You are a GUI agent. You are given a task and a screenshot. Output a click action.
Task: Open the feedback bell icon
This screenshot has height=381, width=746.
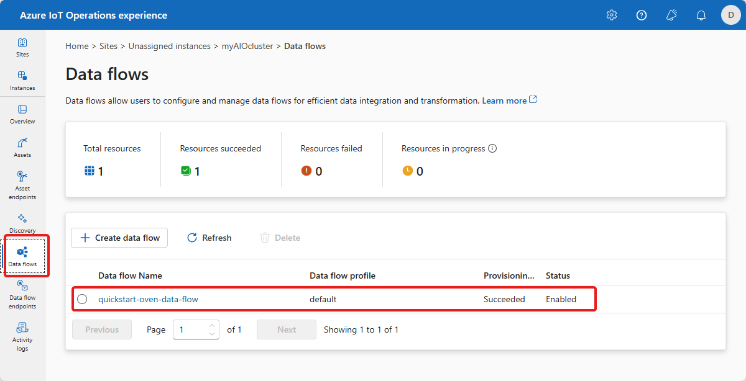click(671, 15)
